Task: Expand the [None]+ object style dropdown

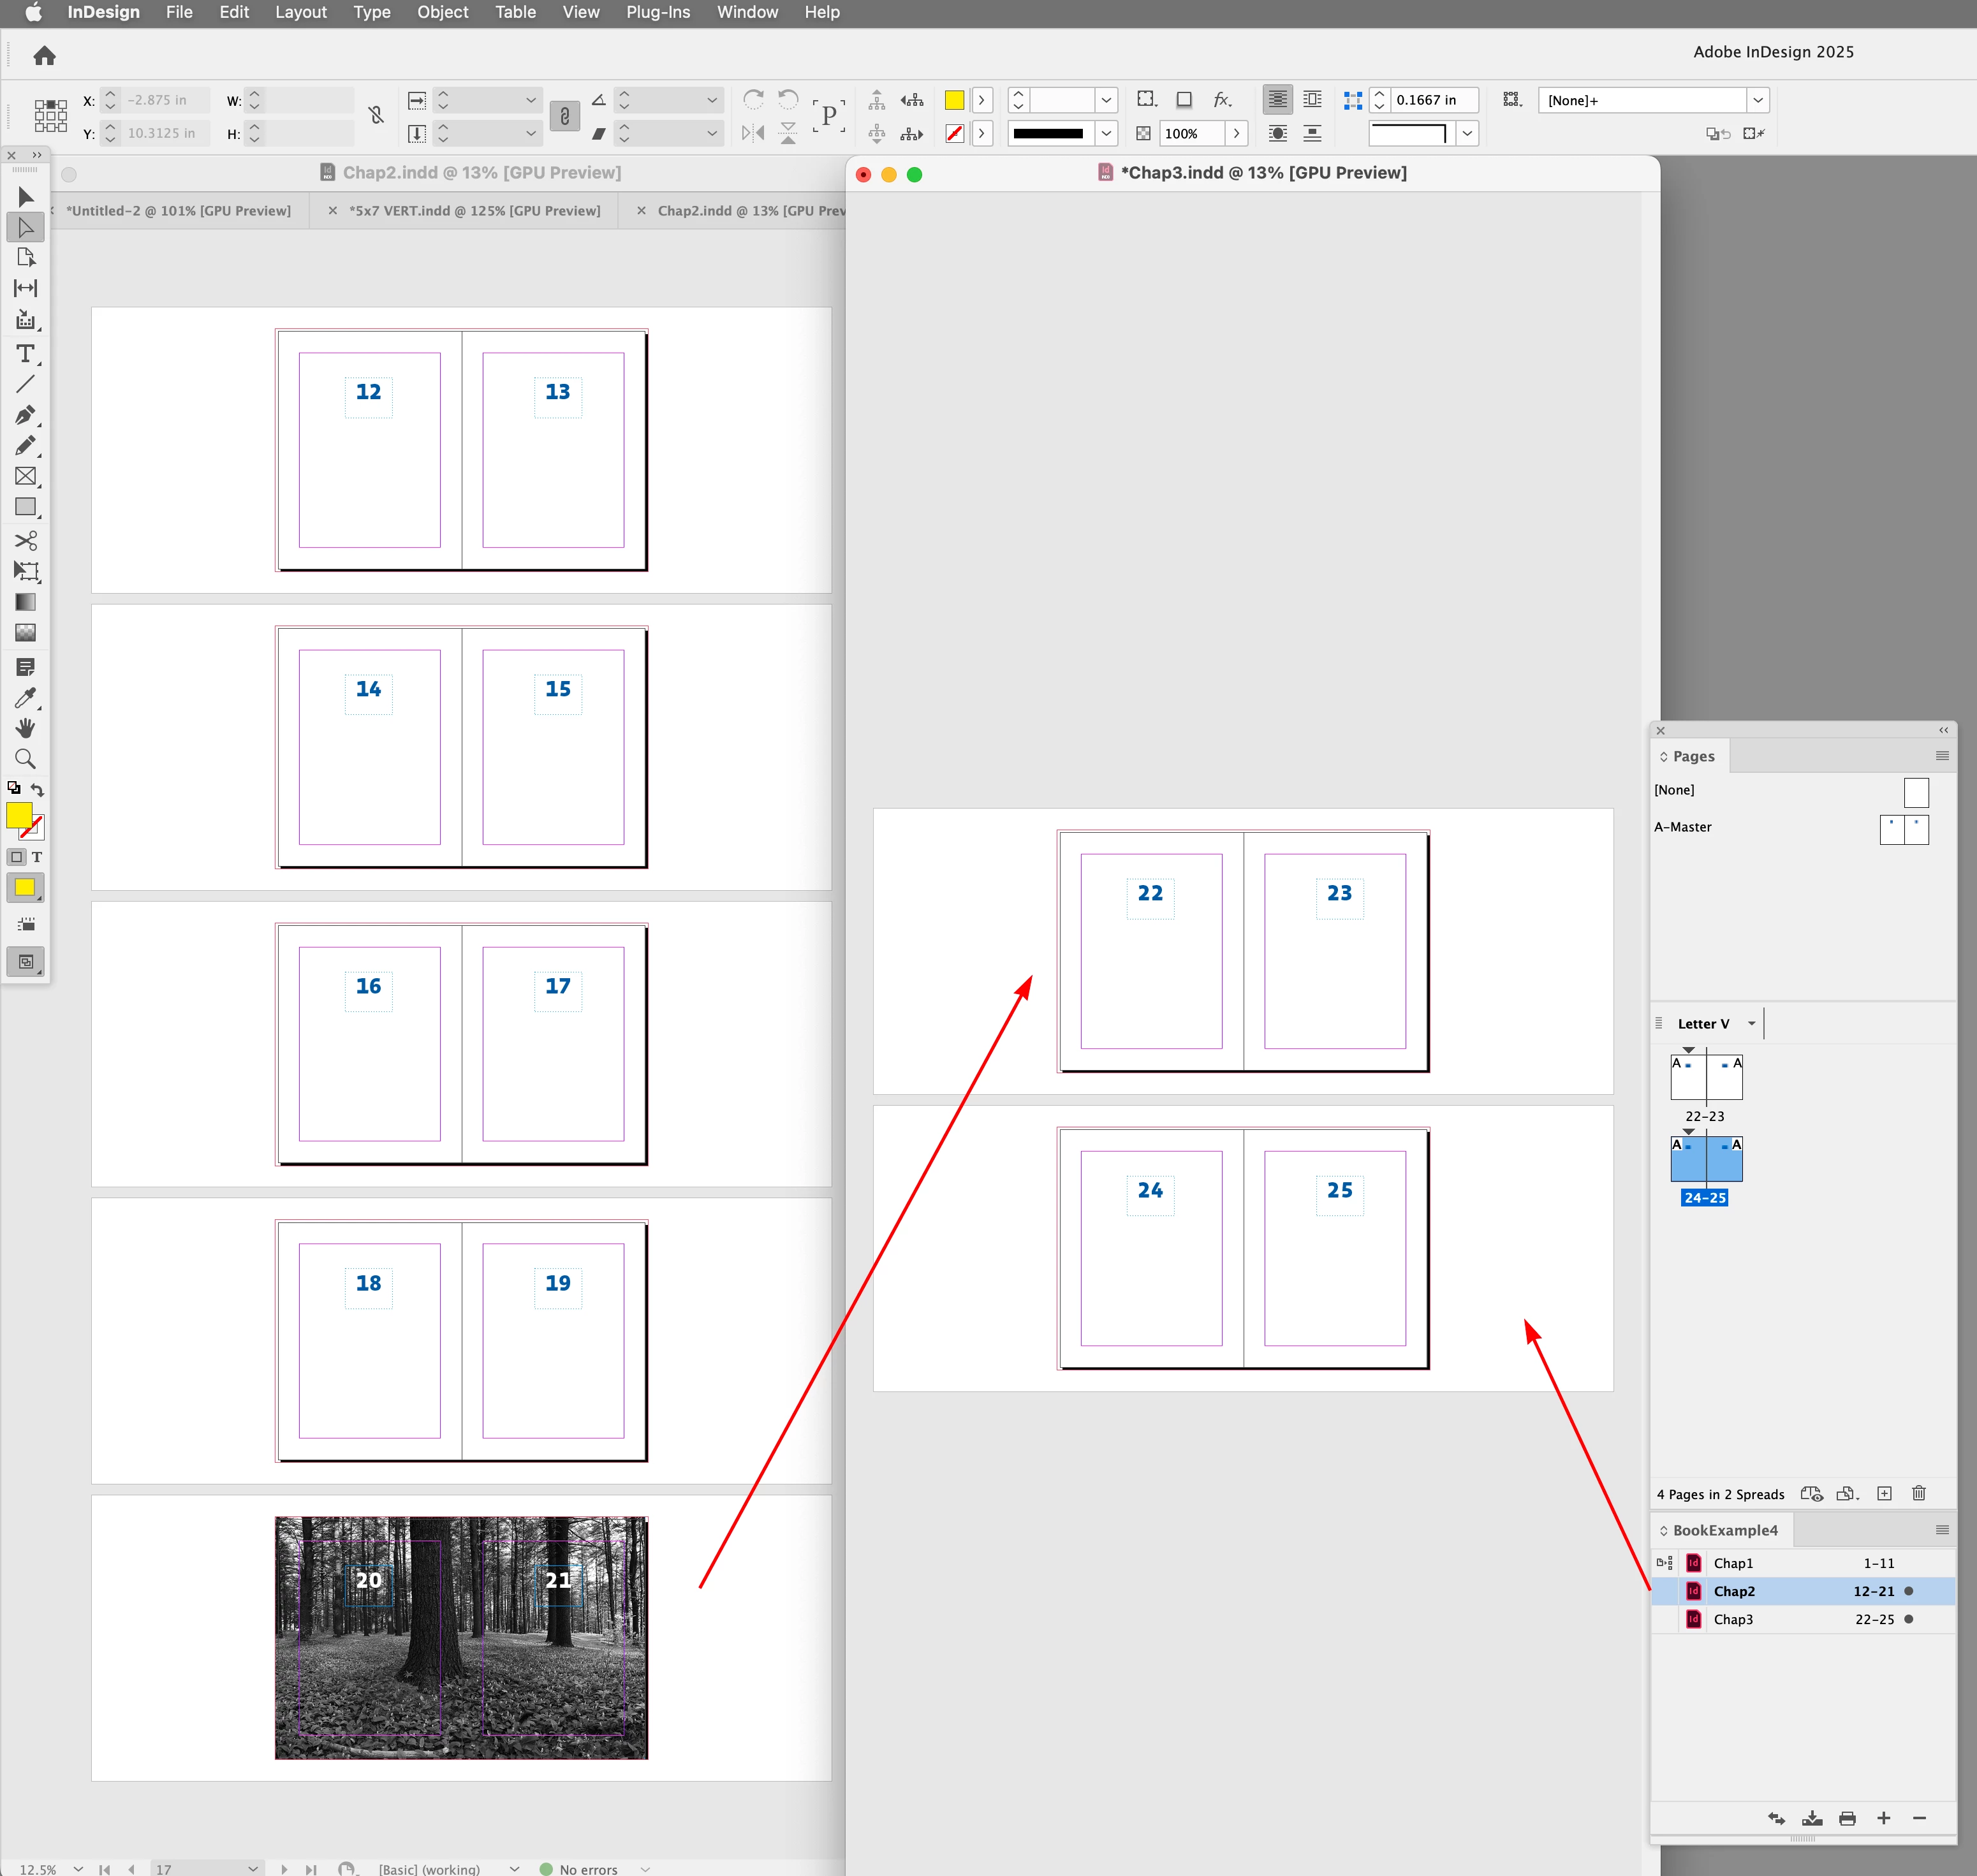Action: point(1757,100)
